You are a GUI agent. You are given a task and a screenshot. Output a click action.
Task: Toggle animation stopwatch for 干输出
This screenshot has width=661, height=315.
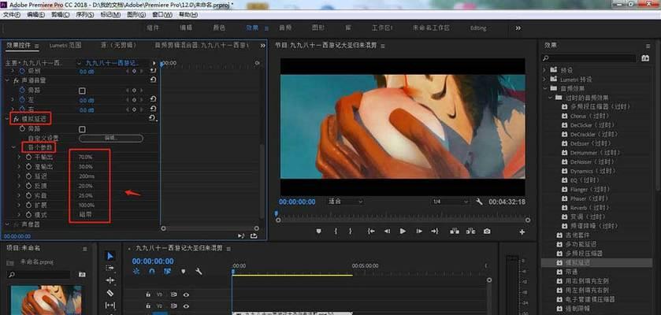[28, 157]
